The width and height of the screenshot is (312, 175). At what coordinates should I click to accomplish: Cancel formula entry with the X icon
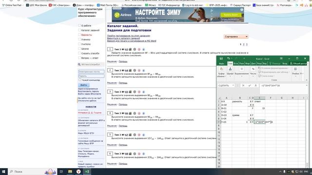[x=243, y=86]
